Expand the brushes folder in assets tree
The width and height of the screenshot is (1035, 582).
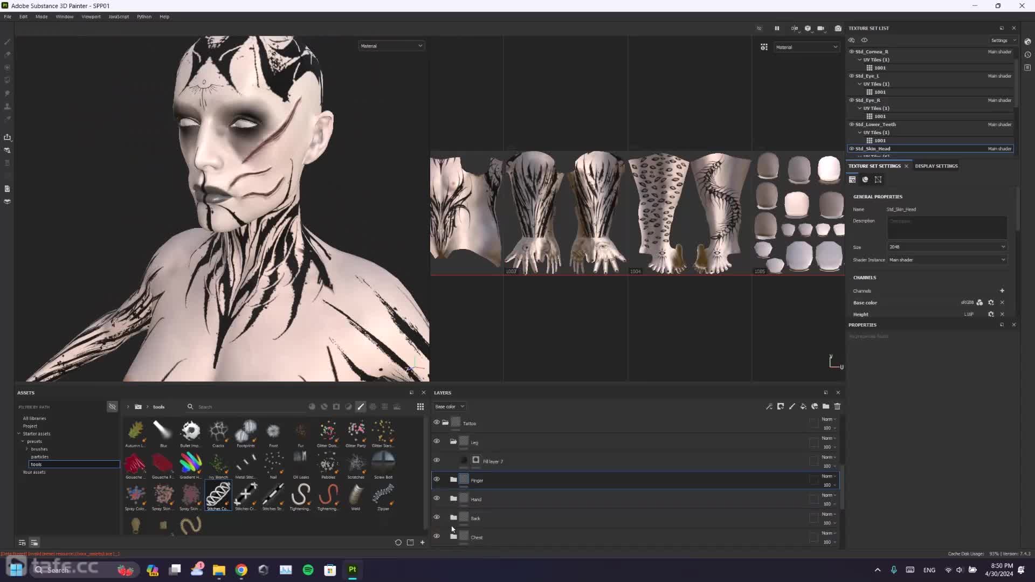pos(27,449)
